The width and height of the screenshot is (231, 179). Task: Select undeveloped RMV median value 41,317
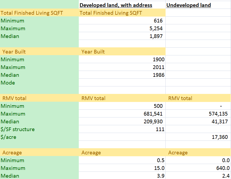click(x=220, y=121)
